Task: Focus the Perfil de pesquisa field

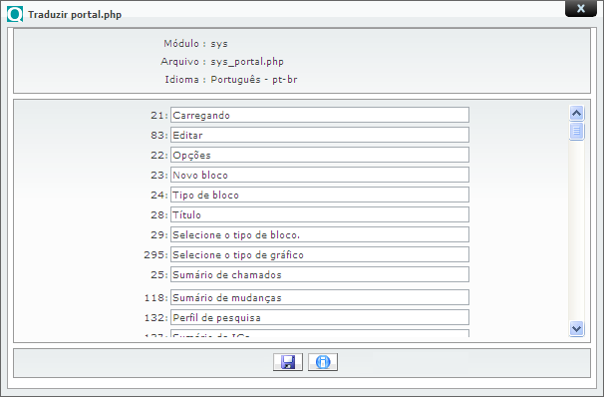Action: coord(320,317)
